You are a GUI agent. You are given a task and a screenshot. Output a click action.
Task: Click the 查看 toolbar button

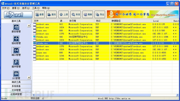pos(39,14)
